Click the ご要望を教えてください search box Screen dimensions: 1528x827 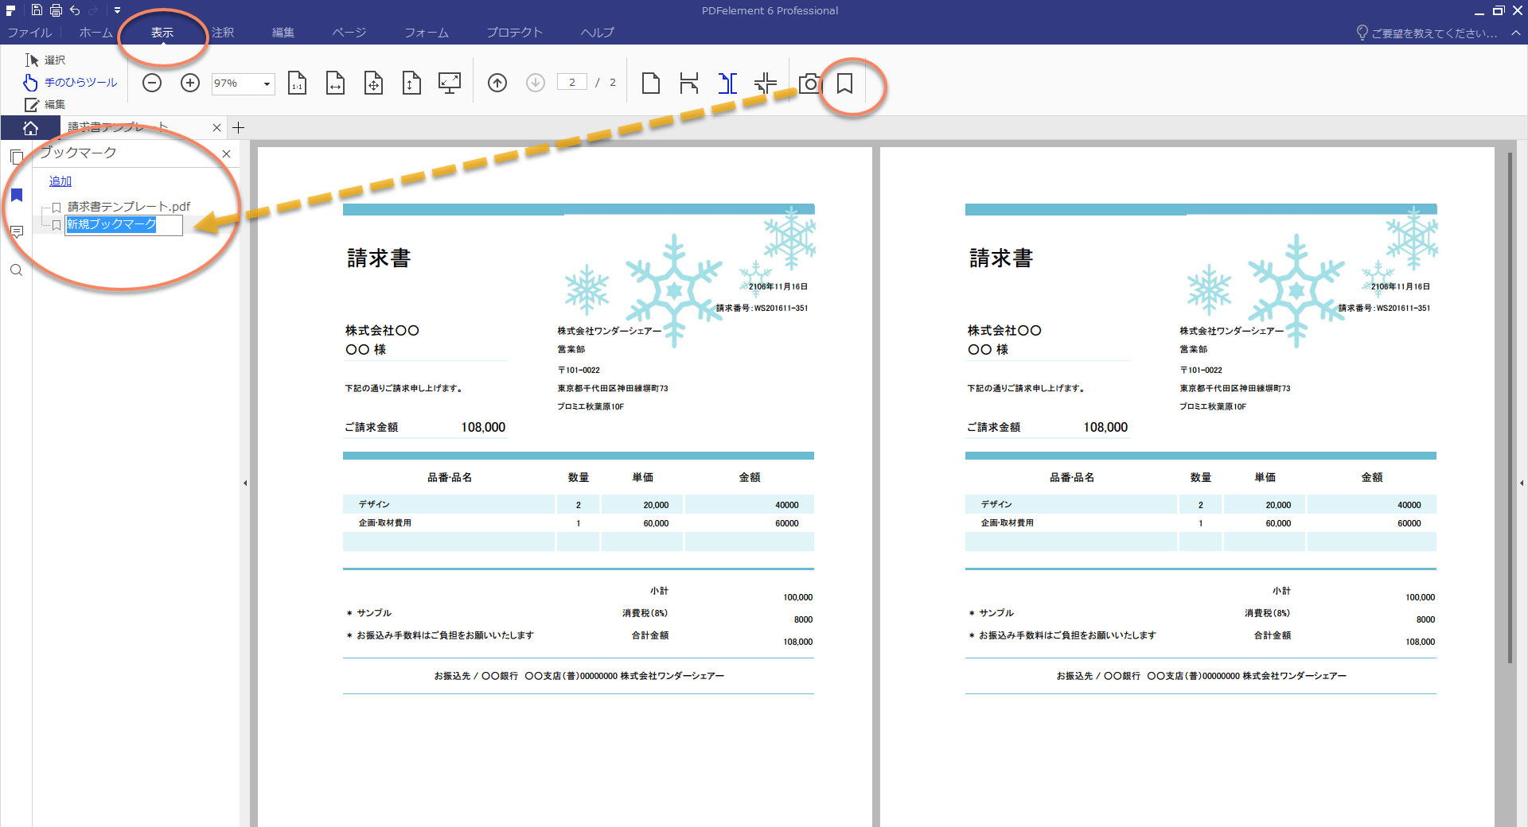click(x=1426, y=33)
